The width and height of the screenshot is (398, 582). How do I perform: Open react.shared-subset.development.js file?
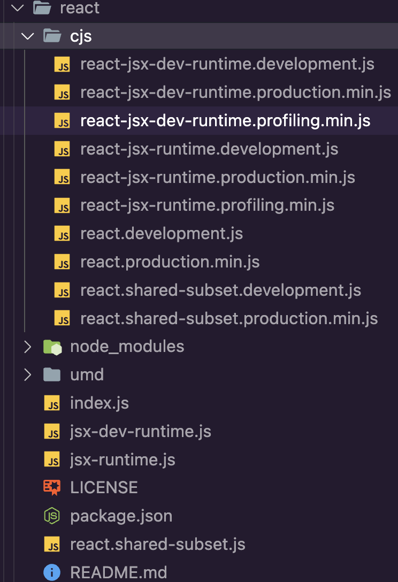coord(220,290)
